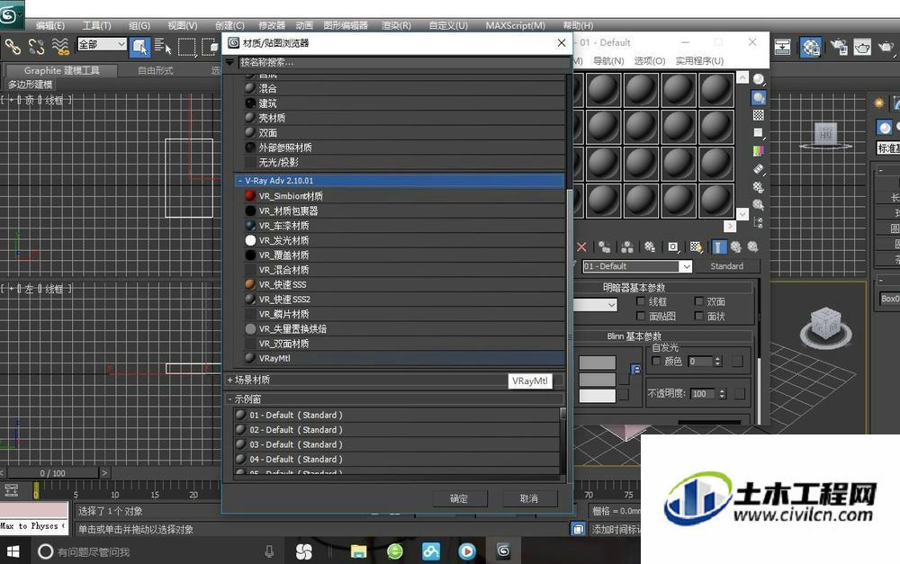Open the browser options triangle menu
This screenshot has width=900, height=564.
[230, 62]
